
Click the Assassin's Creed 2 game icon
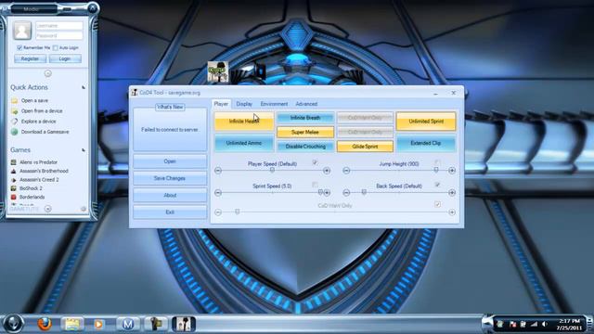click(x=14, y=179)
